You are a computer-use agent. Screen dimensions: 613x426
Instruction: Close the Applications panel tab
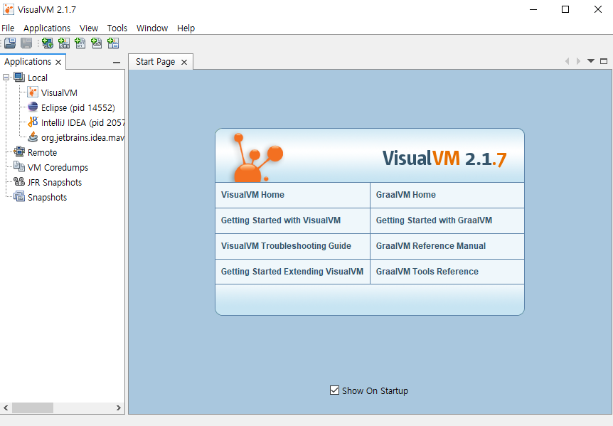coord(58,62)
